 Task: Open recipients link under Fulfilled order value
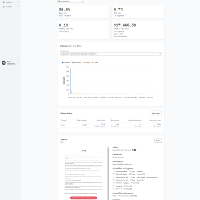(119, 31)
